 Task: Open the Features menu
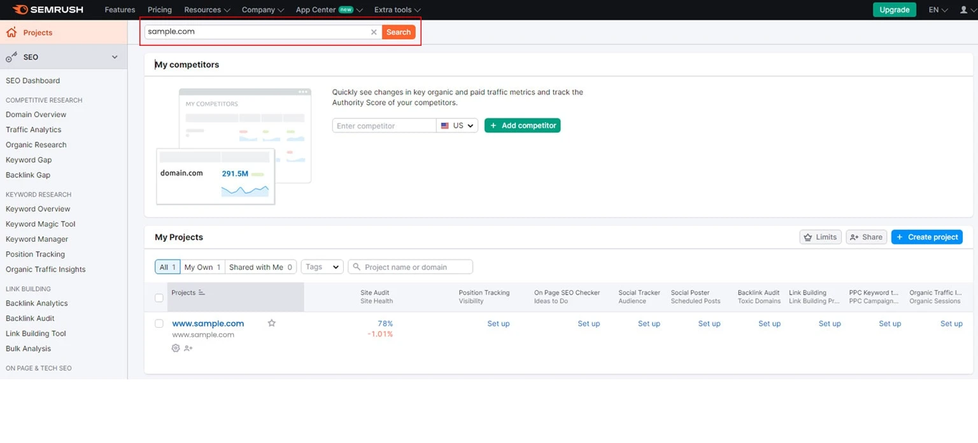(120, 10)
